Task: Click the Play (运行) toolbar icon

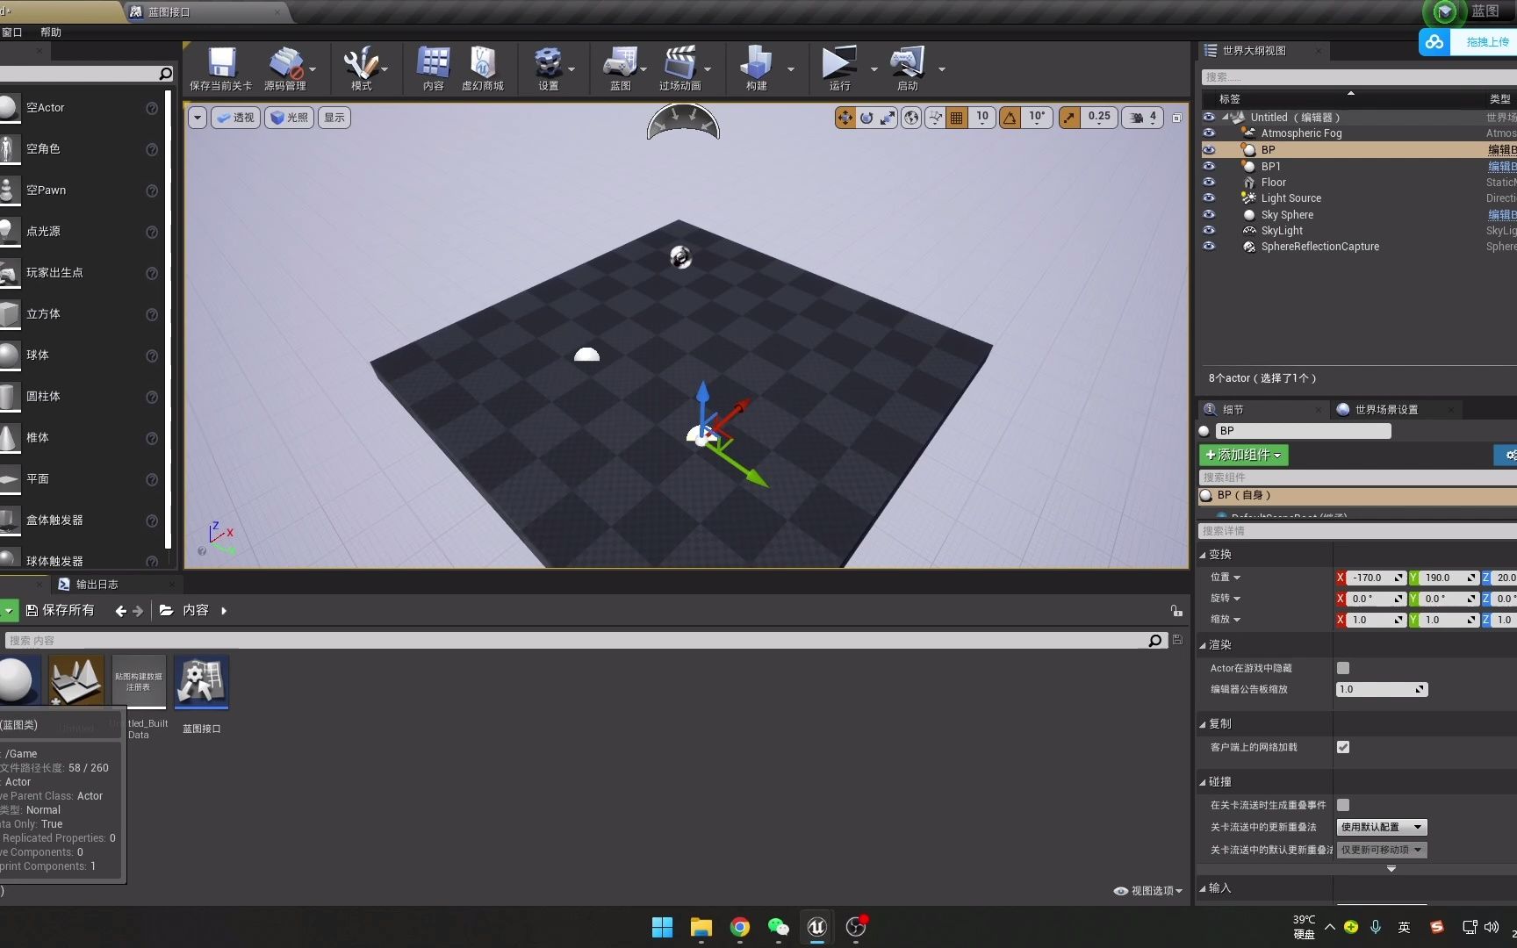Action: 839,68
